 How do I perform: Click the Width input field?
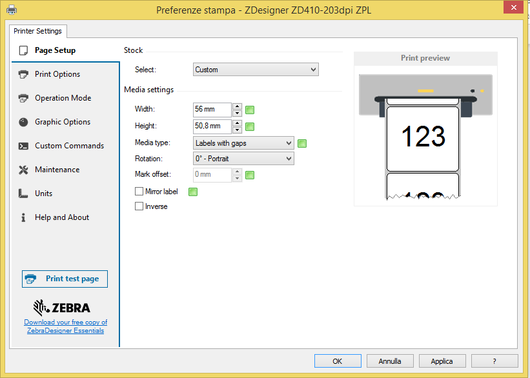click(212, 110)
